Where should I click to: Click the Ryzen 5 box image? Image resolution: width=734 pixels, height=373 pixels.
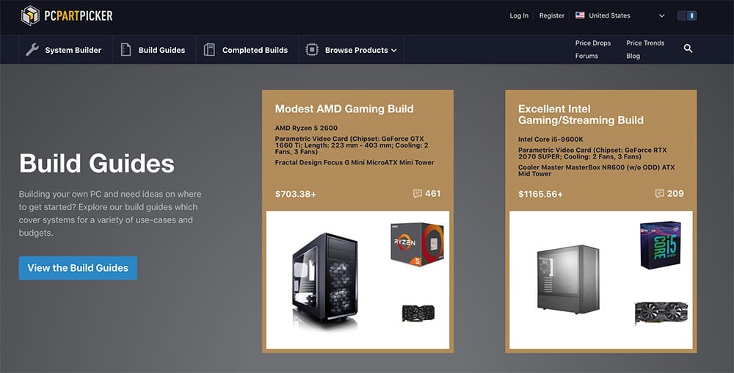coord(417,244)
